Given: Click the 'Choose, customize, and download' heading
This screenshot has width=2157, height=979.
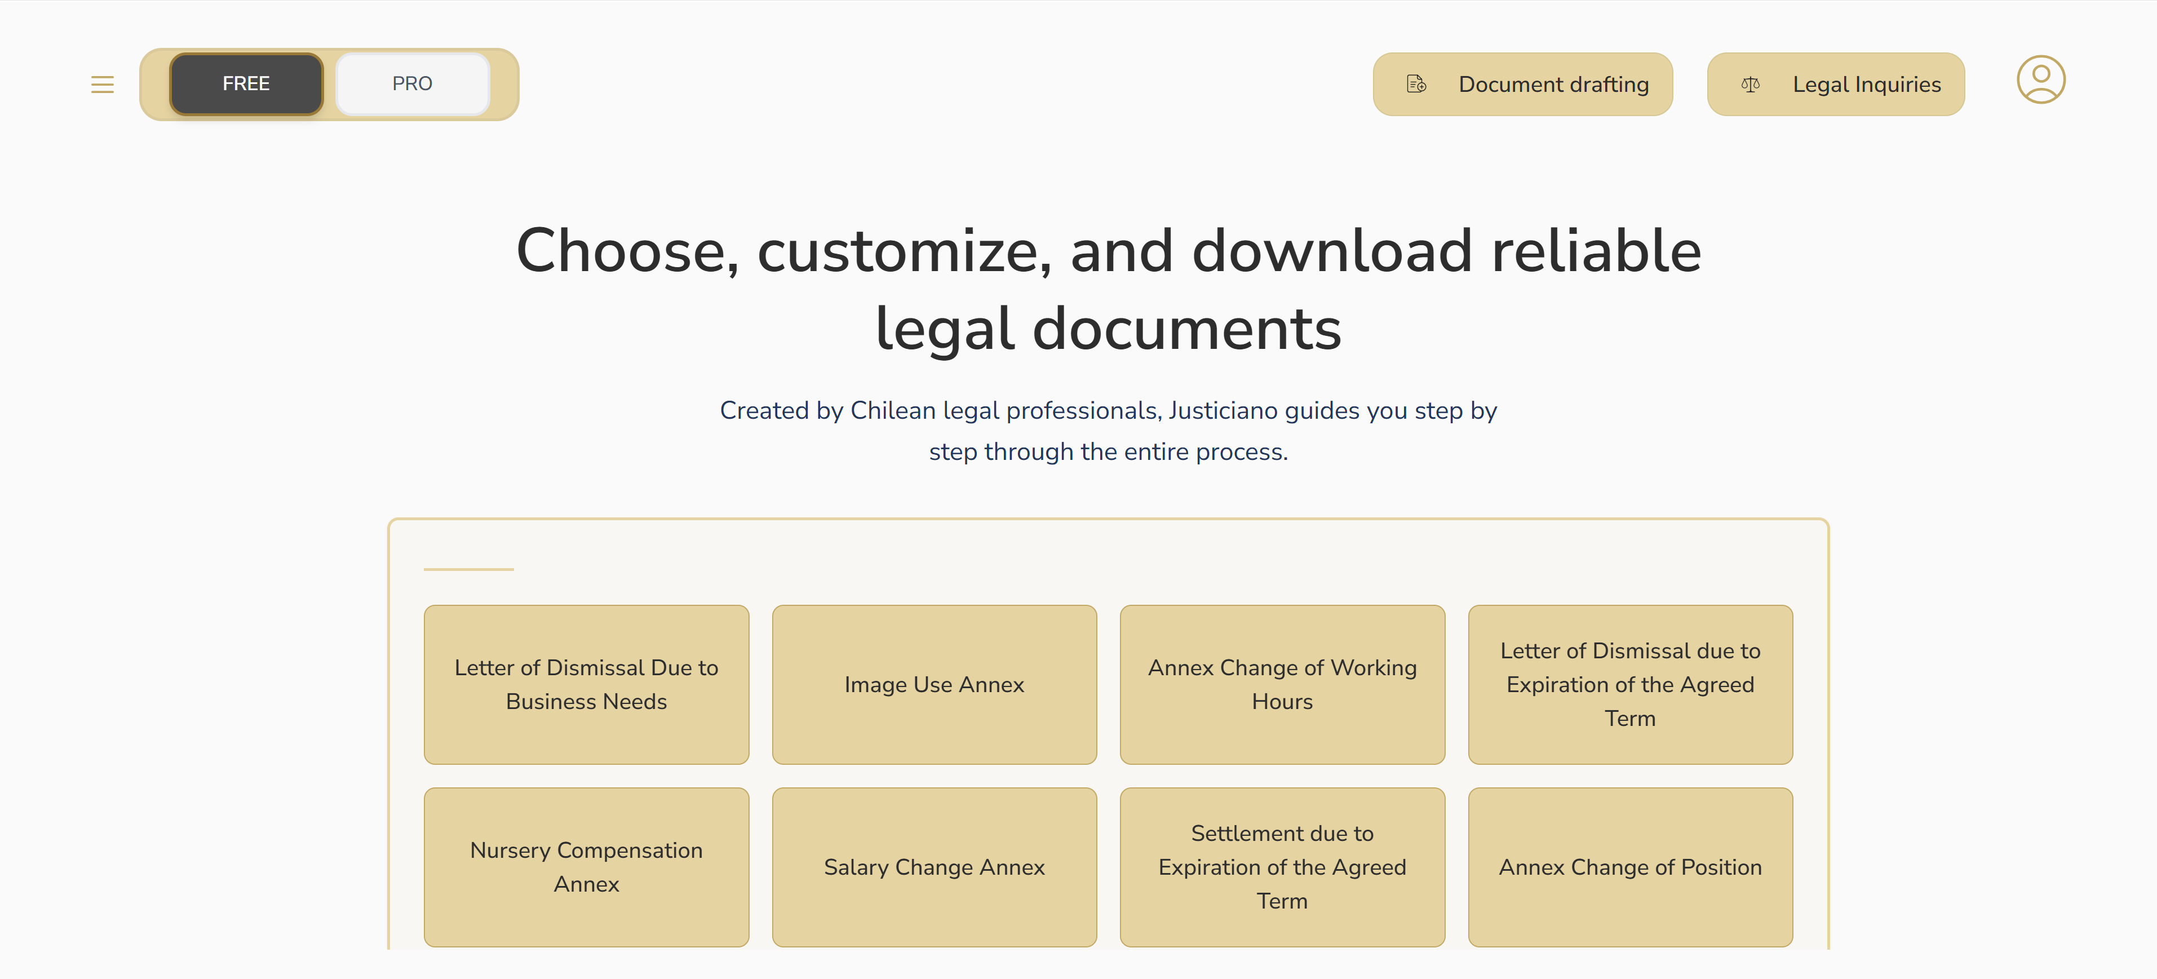Looking at the screenshot, I should click(x=1109, y=289).
